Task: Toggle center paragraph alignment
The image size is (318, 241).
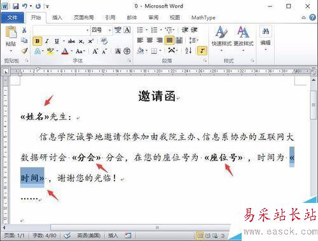Action: click(x=149, y=40)
